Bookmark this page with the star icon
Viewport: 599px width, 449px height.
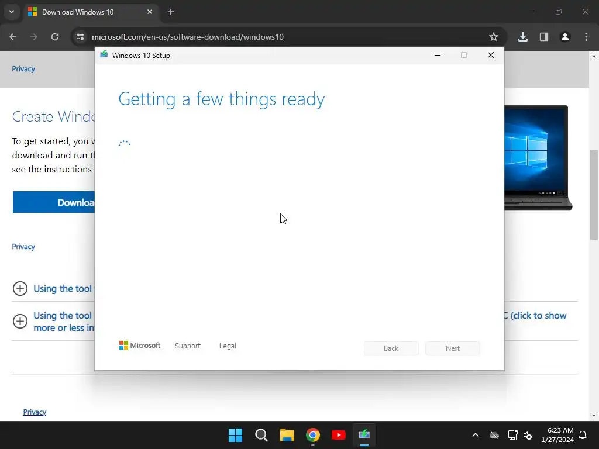pos(494,37)
